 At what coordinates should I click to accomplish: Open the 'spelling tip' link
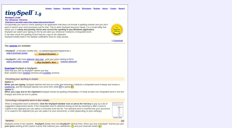click(10, 87)
